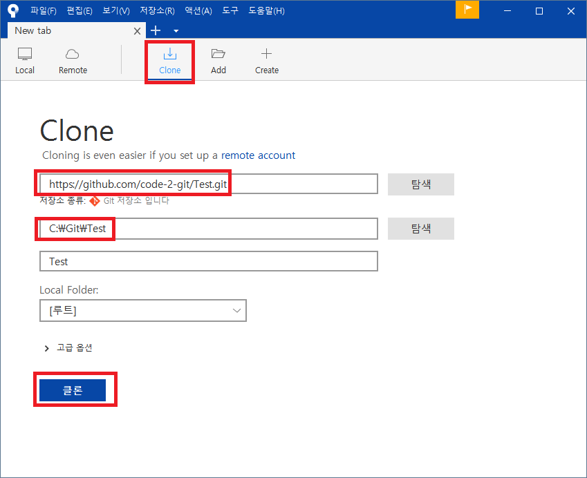The image size is (587, 478).
Task: Click the Test name input field
Action: 209,261
